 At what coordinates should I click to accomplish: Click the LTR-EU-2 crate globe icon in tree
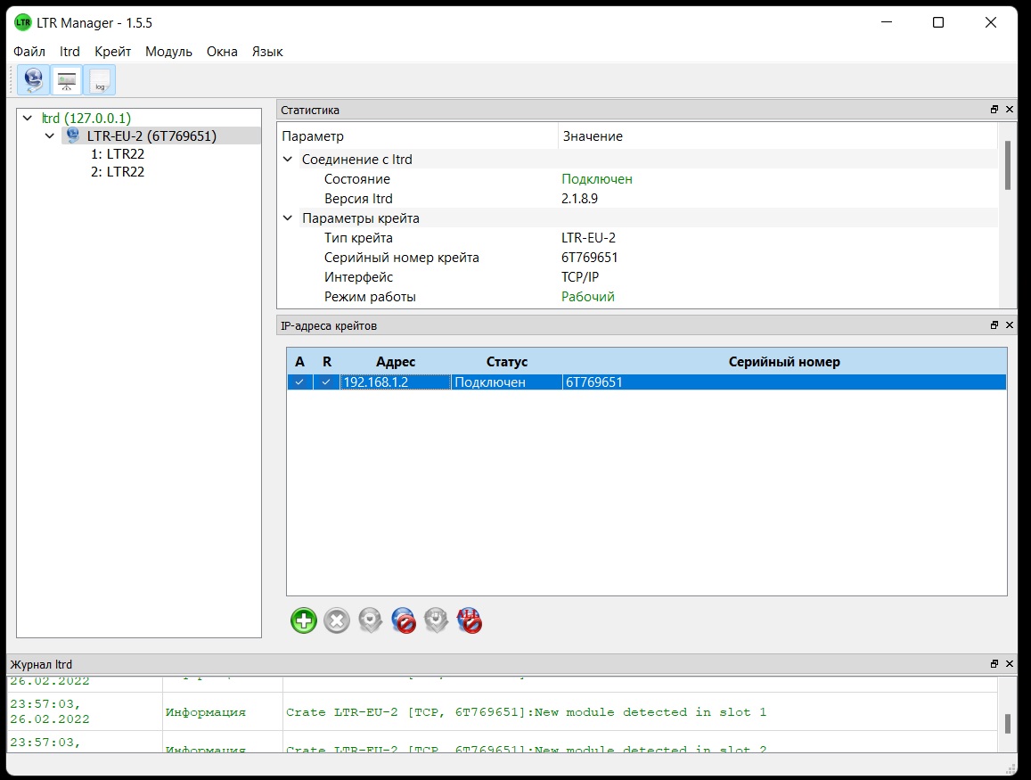73,135
